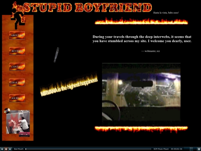The height and width of the screenshot is (151, 201).
Task: Click the spinning CD disc icon
Action: point(7,111)
